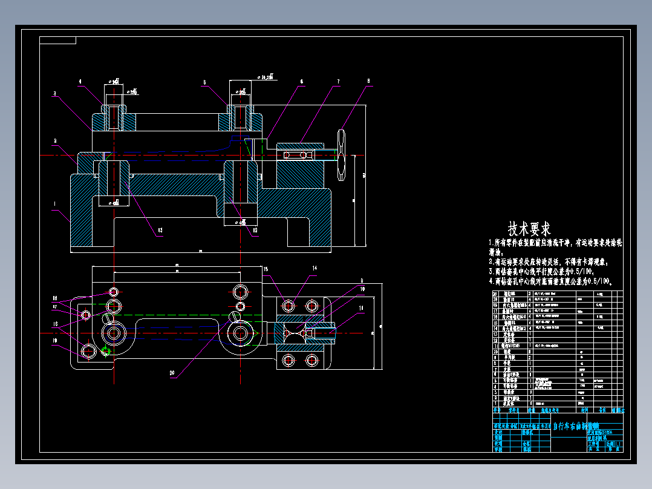
Task: Click part callout number 1 in the front view
Action: 54,204
